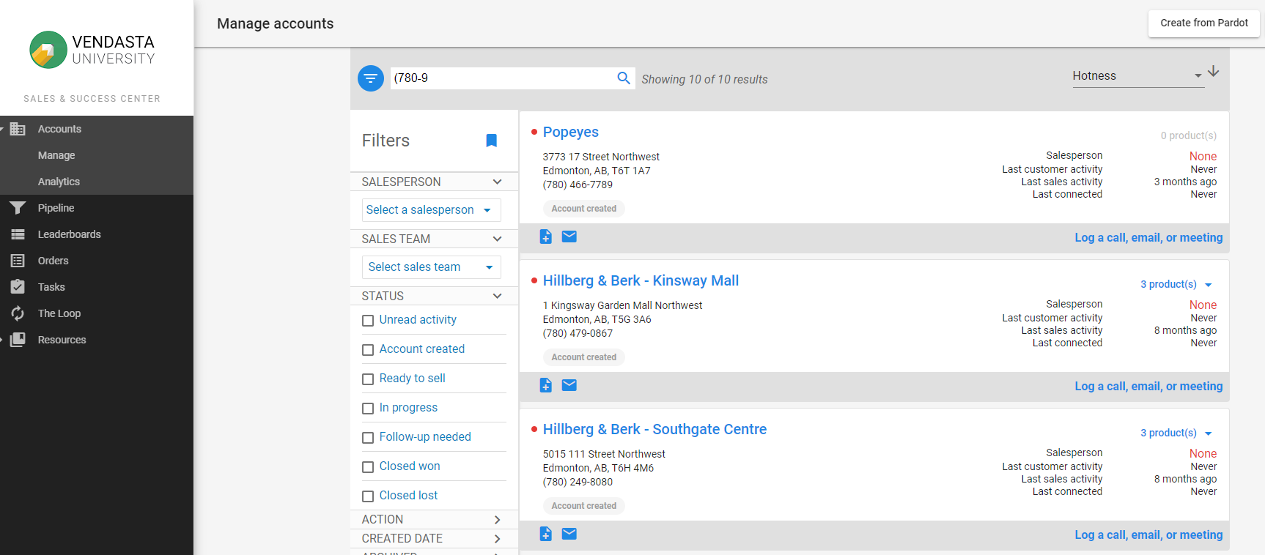Open the Select a salesperson dropdown
Screen dimensions: 1265x555
431,210
